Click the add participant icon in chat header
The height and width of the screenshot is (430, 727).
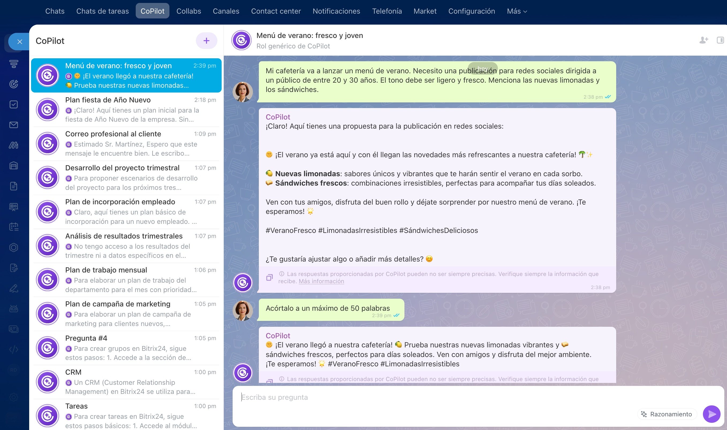tap(703, 40)
